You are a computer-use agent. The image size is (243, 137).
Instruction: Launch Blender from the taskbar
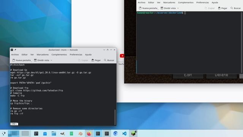click(80, 134)
